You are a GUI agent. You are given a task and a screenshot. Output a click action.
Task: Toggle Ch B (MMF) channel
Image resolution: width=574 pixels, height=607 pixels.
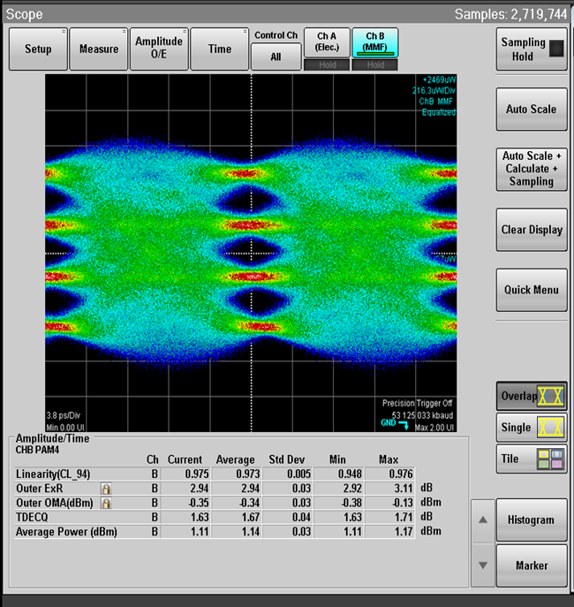pos(375,42)
